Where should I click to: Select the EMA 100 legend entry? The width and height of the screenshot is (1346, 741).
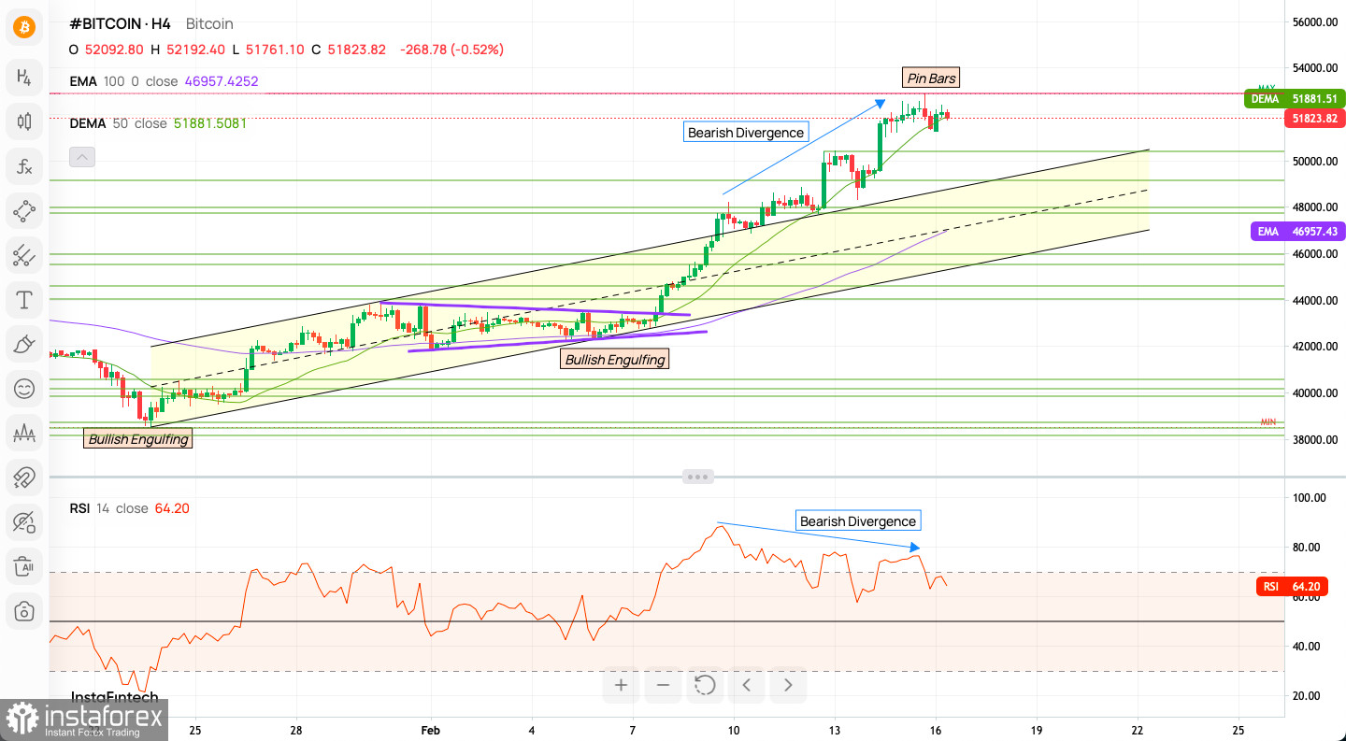click(164, 81)
